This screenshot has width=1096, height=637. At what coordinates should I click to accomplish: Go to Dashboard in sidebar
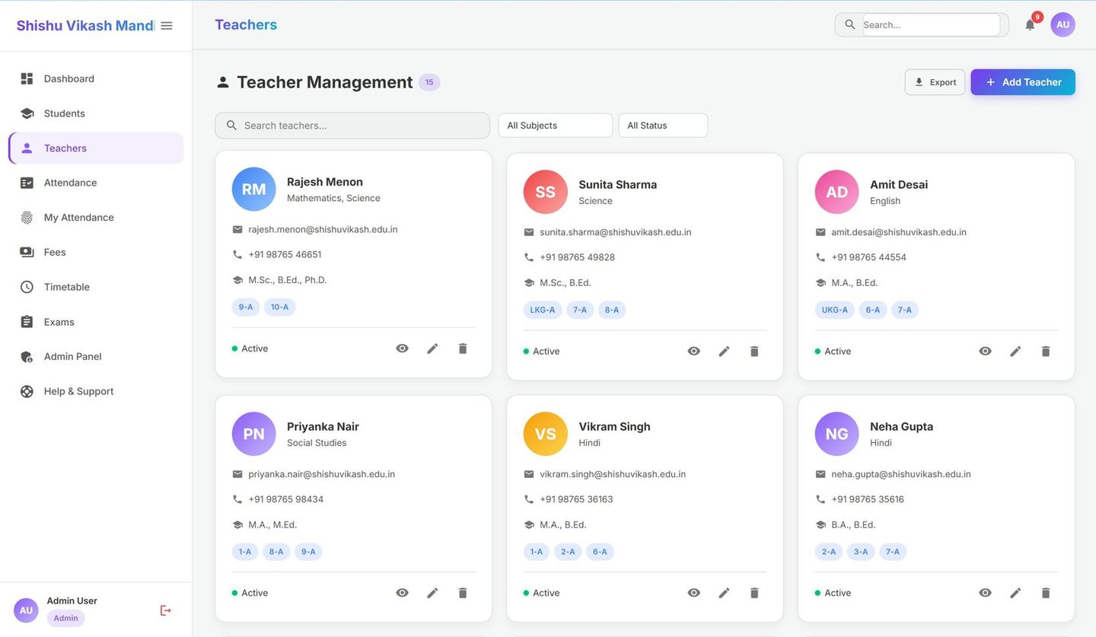[96, 78]
